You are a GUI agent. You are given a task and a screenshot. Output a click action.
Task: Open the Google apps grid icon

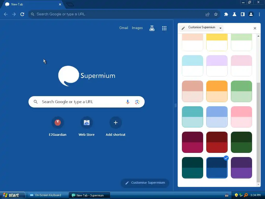pos(164,28)
